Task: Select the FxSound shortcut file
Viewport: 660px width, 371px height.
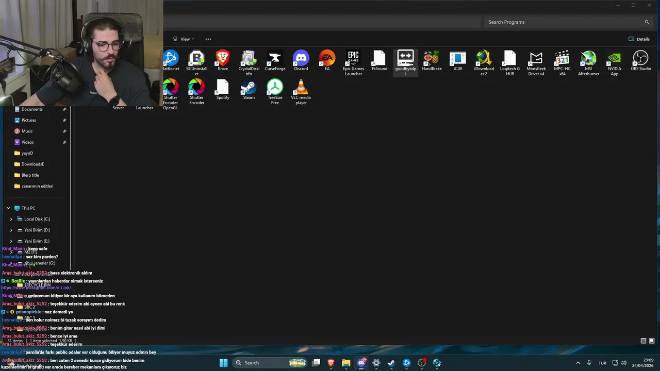Action: pos(379,61)
